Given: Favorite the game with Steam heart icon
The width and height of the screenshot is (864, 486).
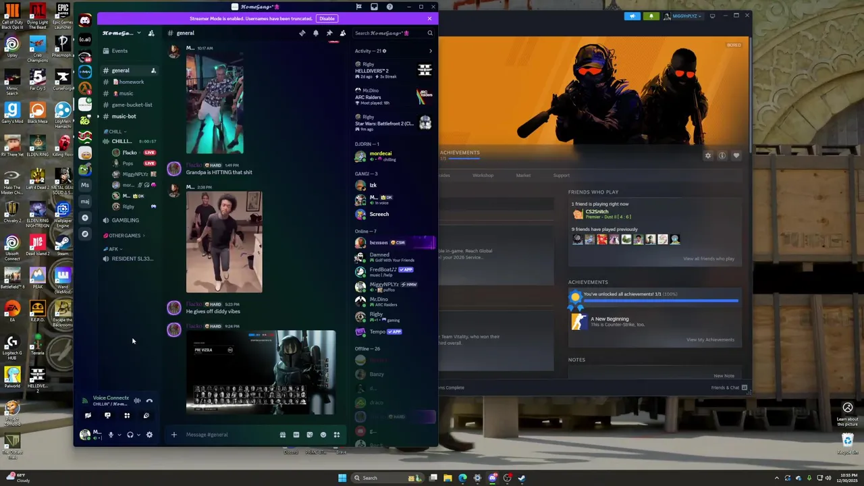Looking at the screenshot, I should point(736,156).
